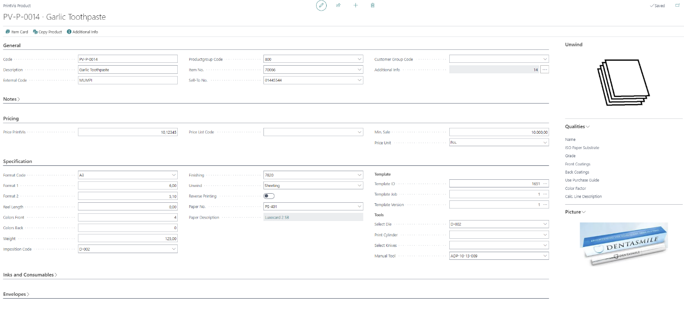Toggle the Reverse Printing switch
Image resolution: width=684 pixels, height=314 pixels.
269,196
